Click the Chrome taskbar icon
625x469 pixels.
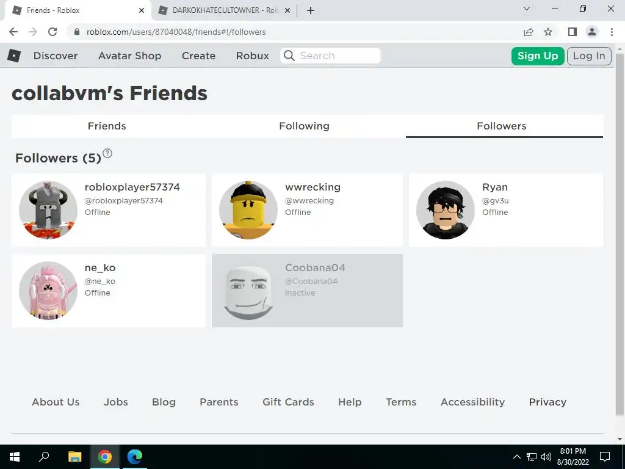click(105, 457)
